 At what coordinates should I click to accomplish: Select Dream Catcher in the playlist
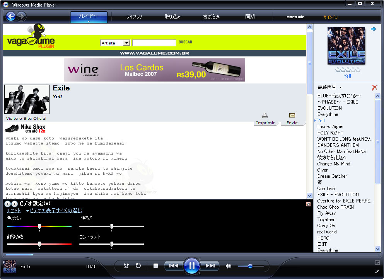332,176
